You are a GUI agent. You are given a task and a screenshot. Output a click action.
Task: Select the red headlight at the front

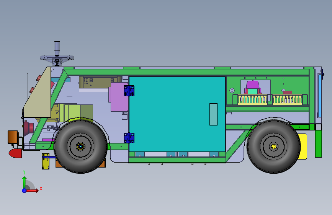(29, 128)
